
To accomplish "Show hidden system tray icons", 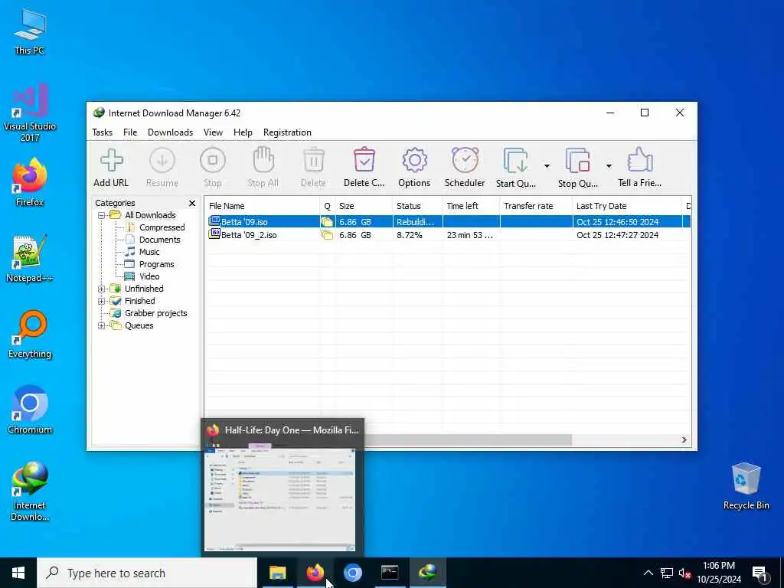I will point(648,573).
